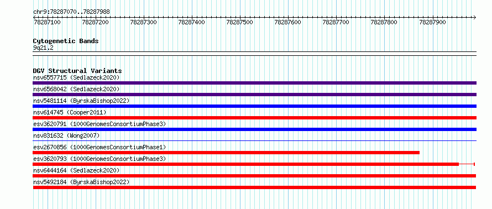Click ruler position 78287400
Viewport: 492px width, 209px height.
(x=192, y=22)
